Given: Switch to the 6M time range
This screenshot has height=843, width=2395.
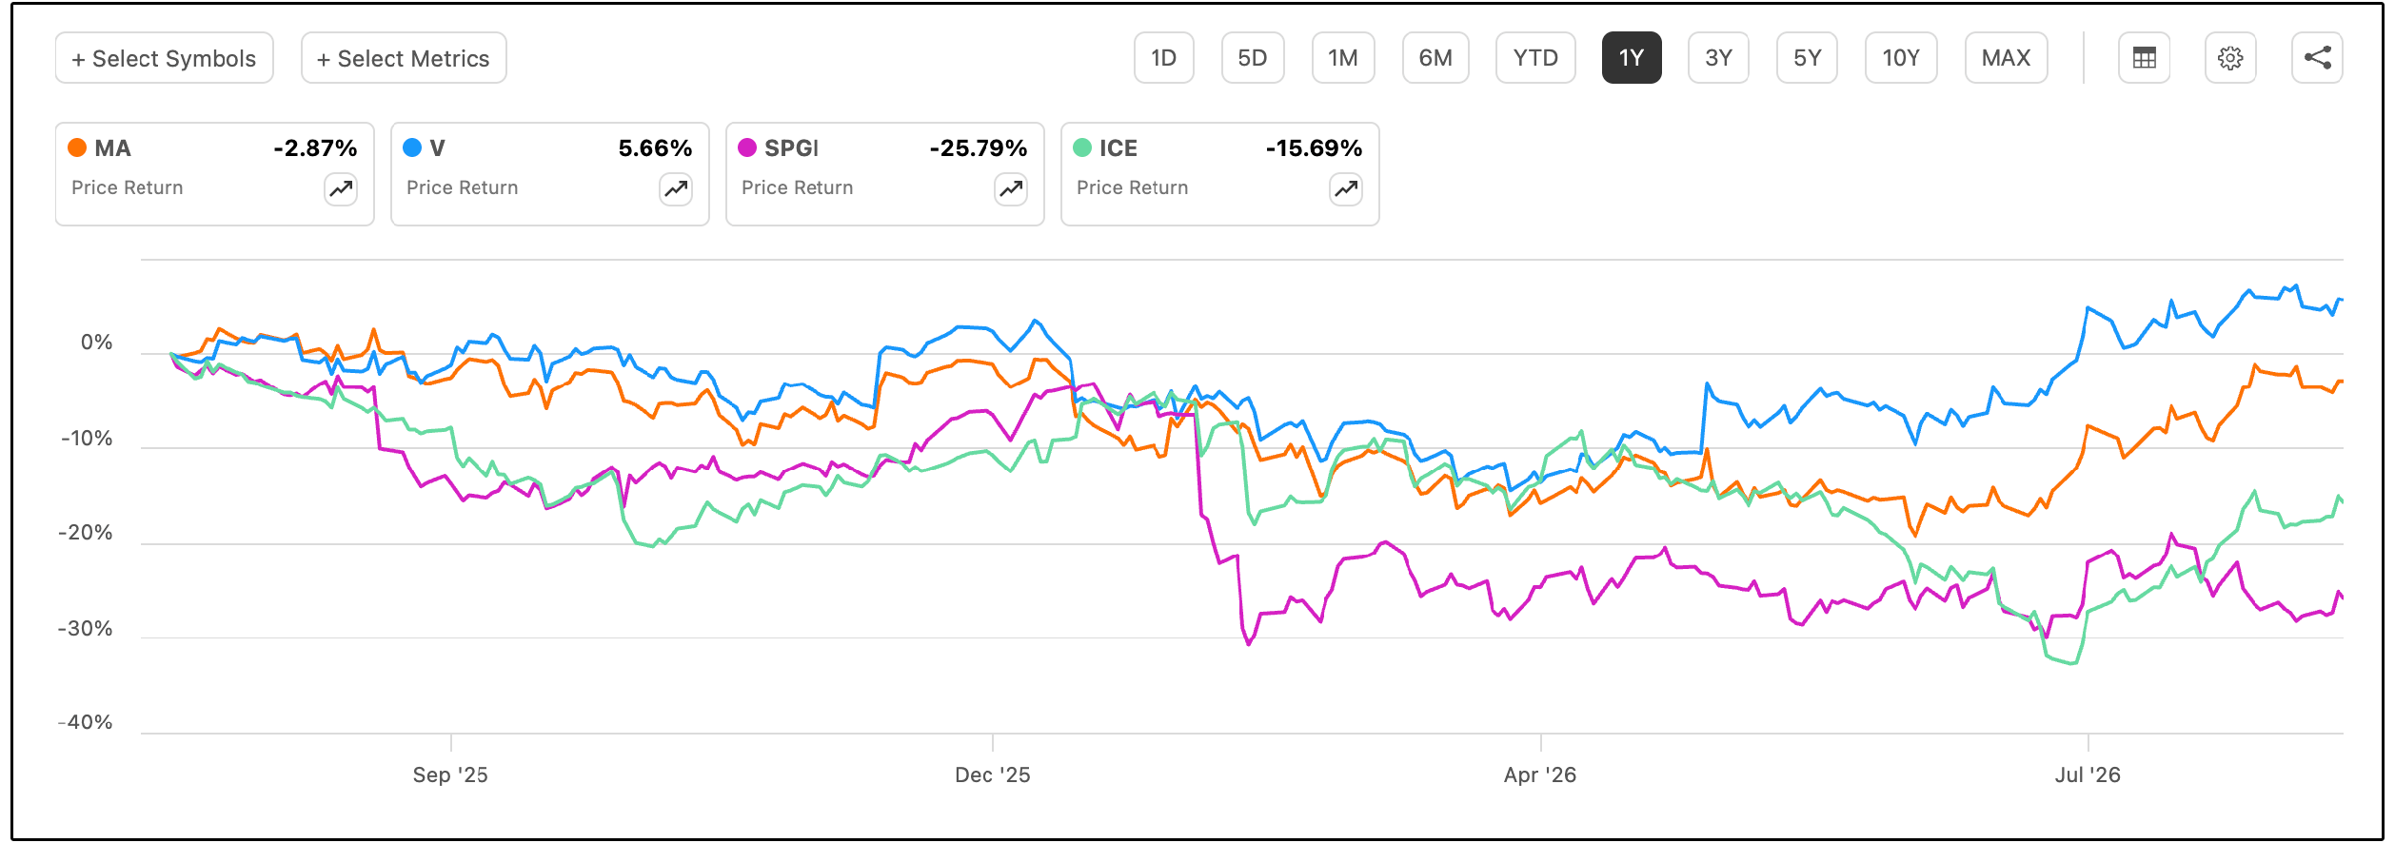Looking at the screenshot, I should click(x=1435, y=58).
